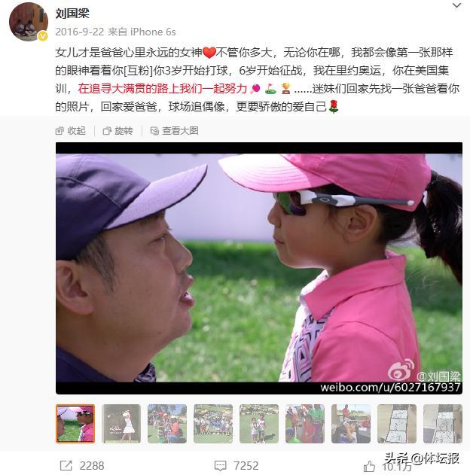The height and width of the screenshot is (475, 470).
Task: Click the 收起 collapse button
Action: 71,131
